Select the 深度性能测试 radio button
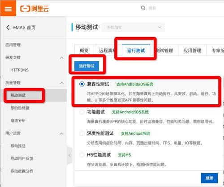The image size is (224, 187). 82,133
